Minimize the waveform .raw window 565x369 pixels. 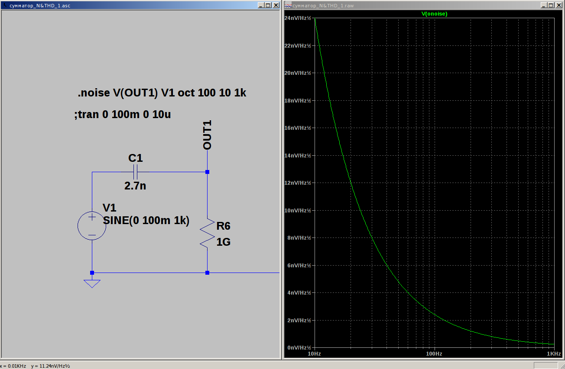[544, 5]
